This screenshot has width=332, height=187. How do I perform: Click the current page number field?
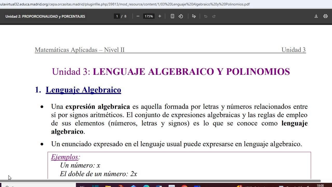[x=117, y=16]
